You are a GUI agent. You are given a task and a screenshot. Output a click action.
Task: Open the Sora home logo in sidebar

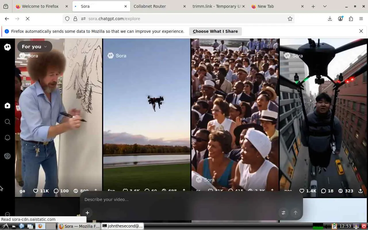7,47
